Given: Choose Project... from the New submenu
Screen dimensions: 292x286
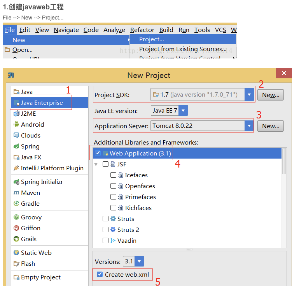Looking at the screenshot, I should coord(183,39).
